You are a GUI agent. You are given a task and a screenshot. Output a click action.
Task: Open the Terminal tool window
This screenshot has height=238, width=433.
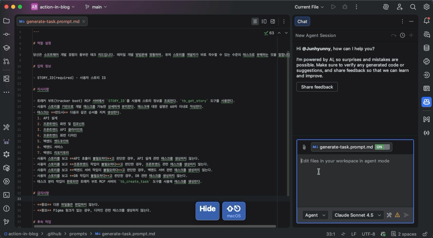(x=6, y=195)
